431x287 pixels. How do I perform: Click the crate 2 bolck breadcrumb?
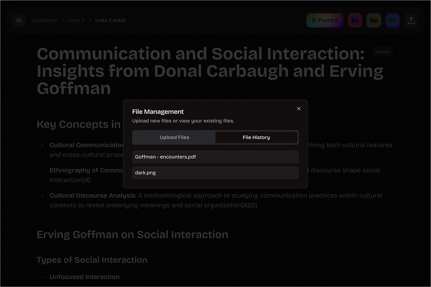coord(110,20)
